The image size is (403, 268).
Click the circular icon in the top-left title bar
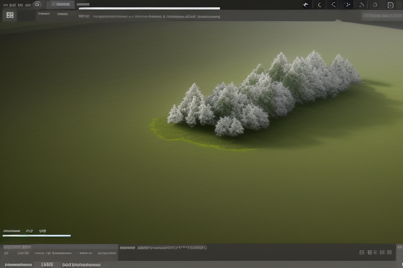[37, 4]
